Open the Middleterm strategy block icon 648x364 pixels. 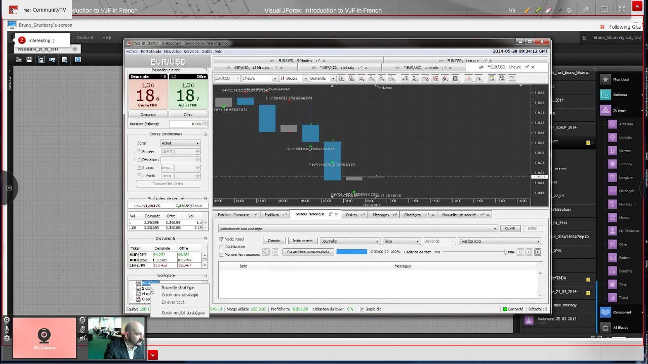point(613,204)
